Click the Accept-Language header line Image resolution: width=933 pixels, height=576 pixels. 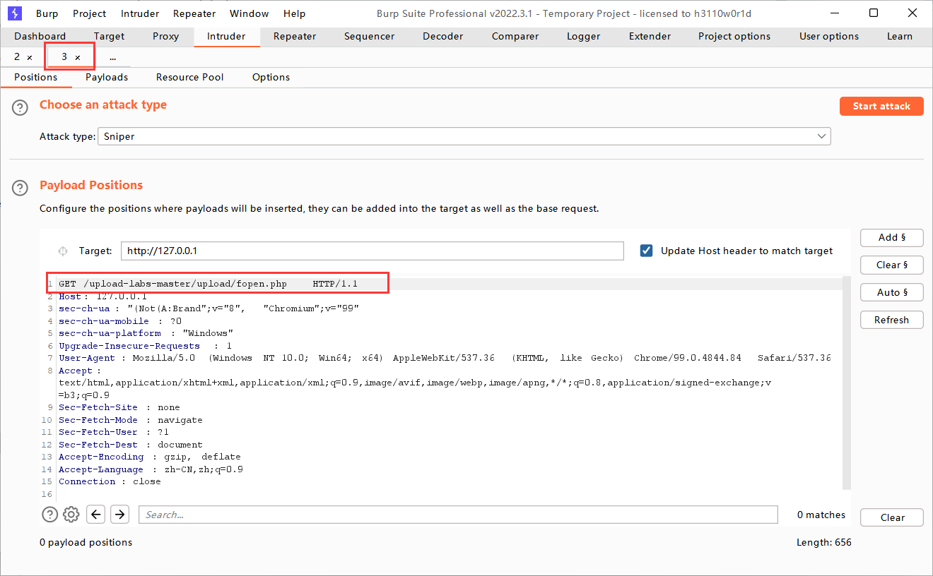[151, 469]
